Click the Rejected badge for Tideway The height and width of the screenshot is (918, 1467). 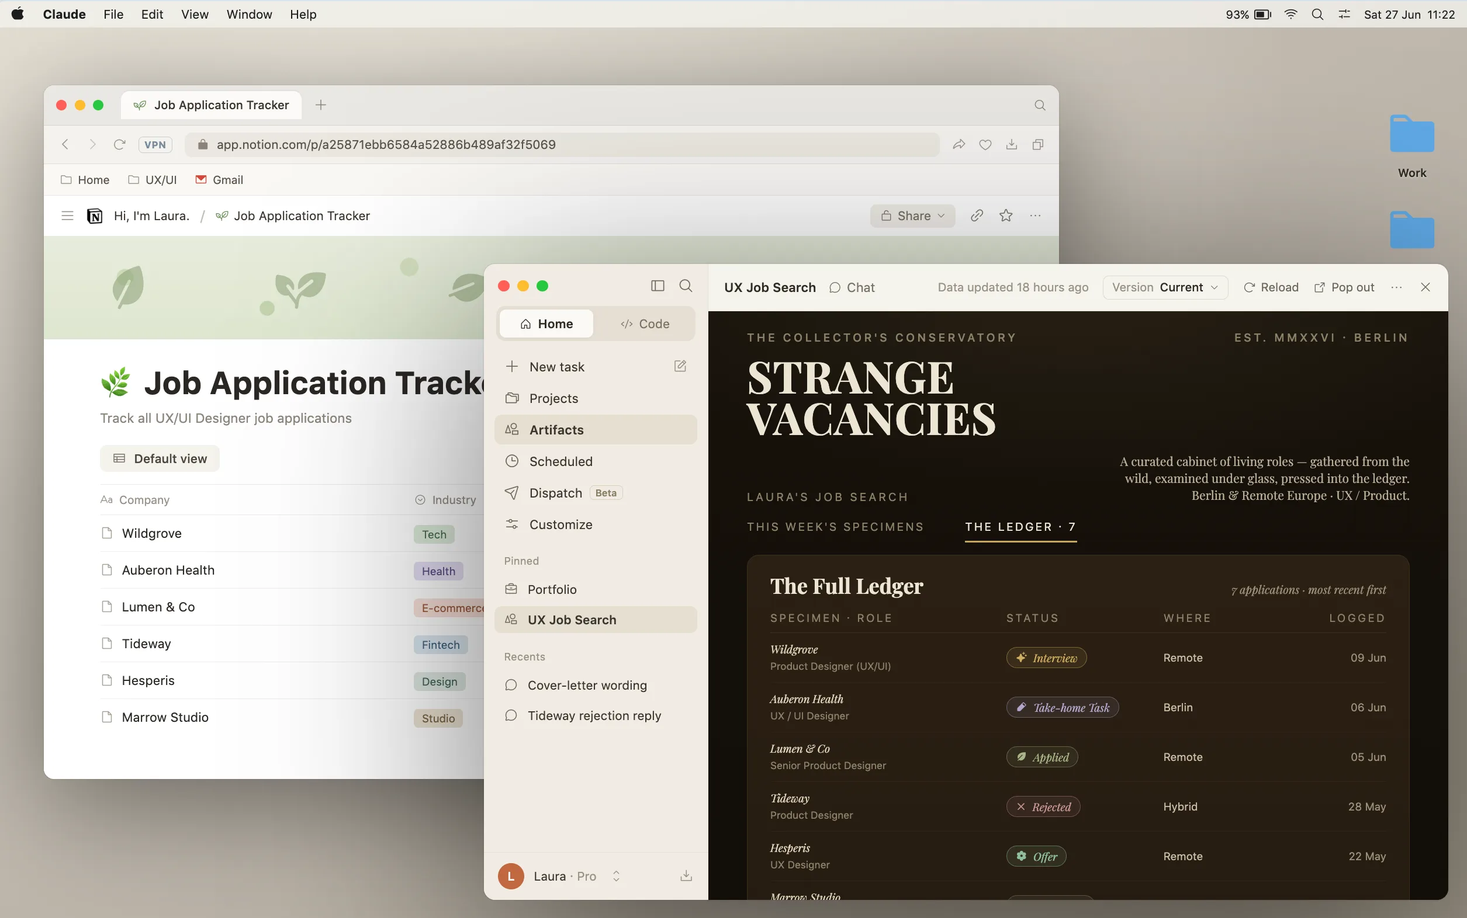pyautogui.click(x=1043, y=807)
